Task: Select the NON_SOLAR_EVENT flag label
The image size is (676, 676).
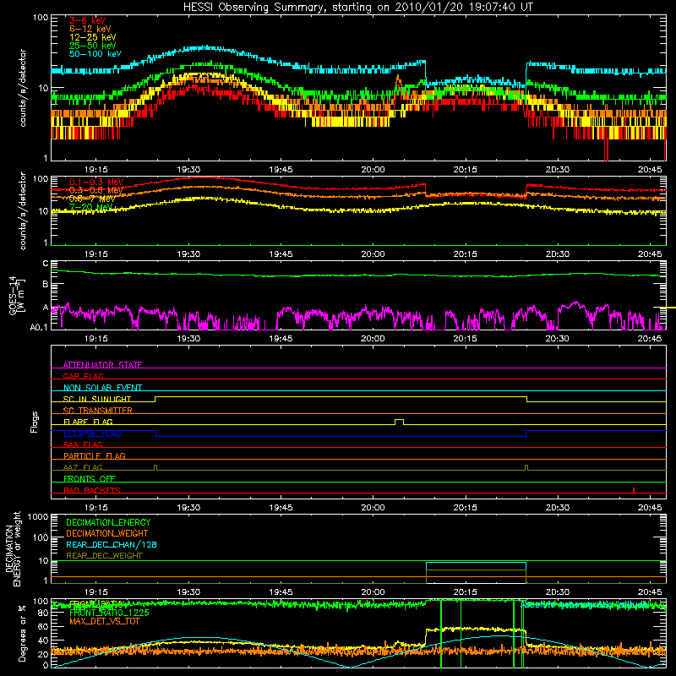Action: click(x=102, y=388)
